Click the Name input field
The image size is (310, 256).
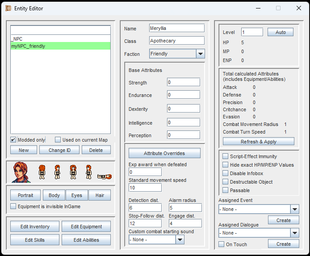(176, 29)
